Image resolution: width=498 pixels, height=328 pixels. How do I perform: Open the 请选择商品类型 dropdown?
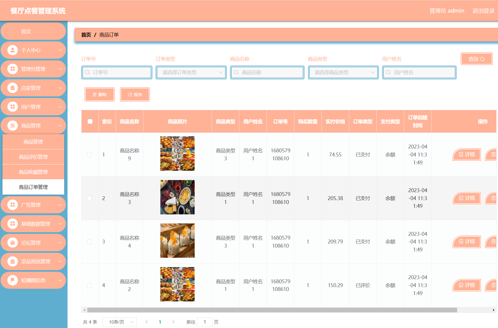tap(343, 72)
